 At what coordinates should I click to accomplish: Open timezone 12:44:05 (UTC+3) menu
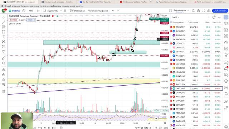[143, 128]
